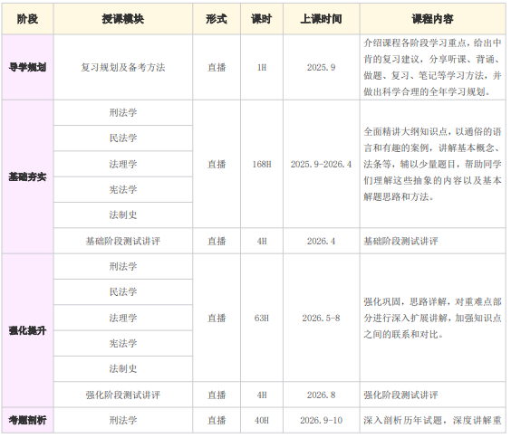Click 法理学 in the 强化提升 stage
511x438 pixels.
point(123,318)
